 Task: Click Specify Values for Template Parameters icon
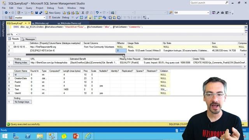pyautogui.click(x=145, y=17)
